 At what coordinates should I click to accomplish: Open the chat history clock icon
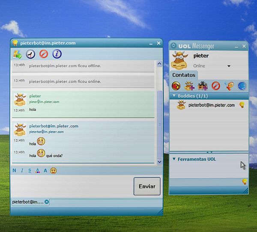(30, 54)
